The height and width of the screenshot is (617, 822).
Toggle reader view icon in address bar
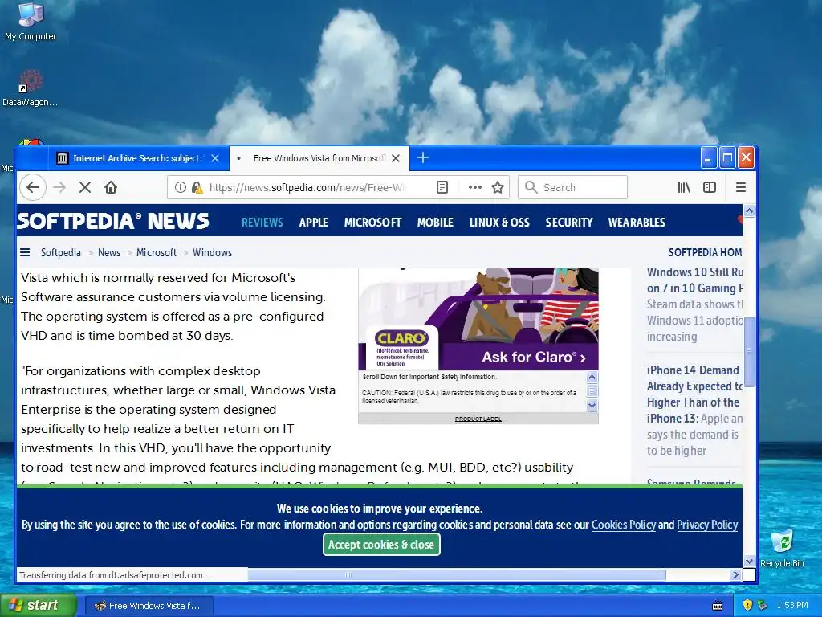(x=442, y=187)
